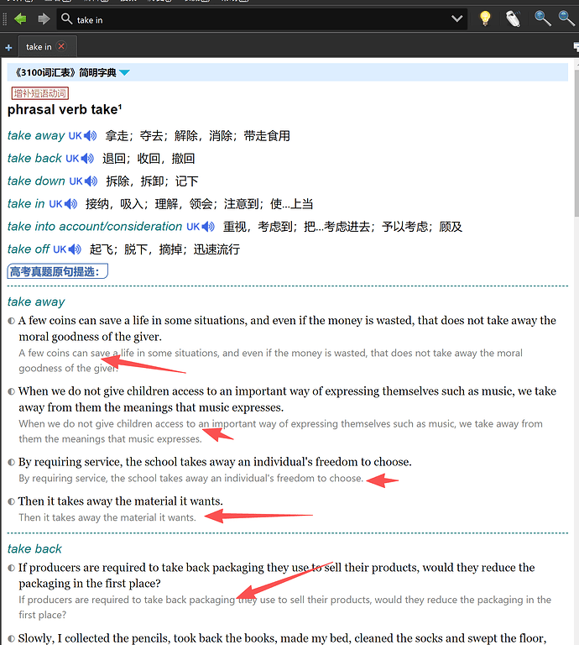Click the zoom in magnifier icon

[x=543, y=18]
